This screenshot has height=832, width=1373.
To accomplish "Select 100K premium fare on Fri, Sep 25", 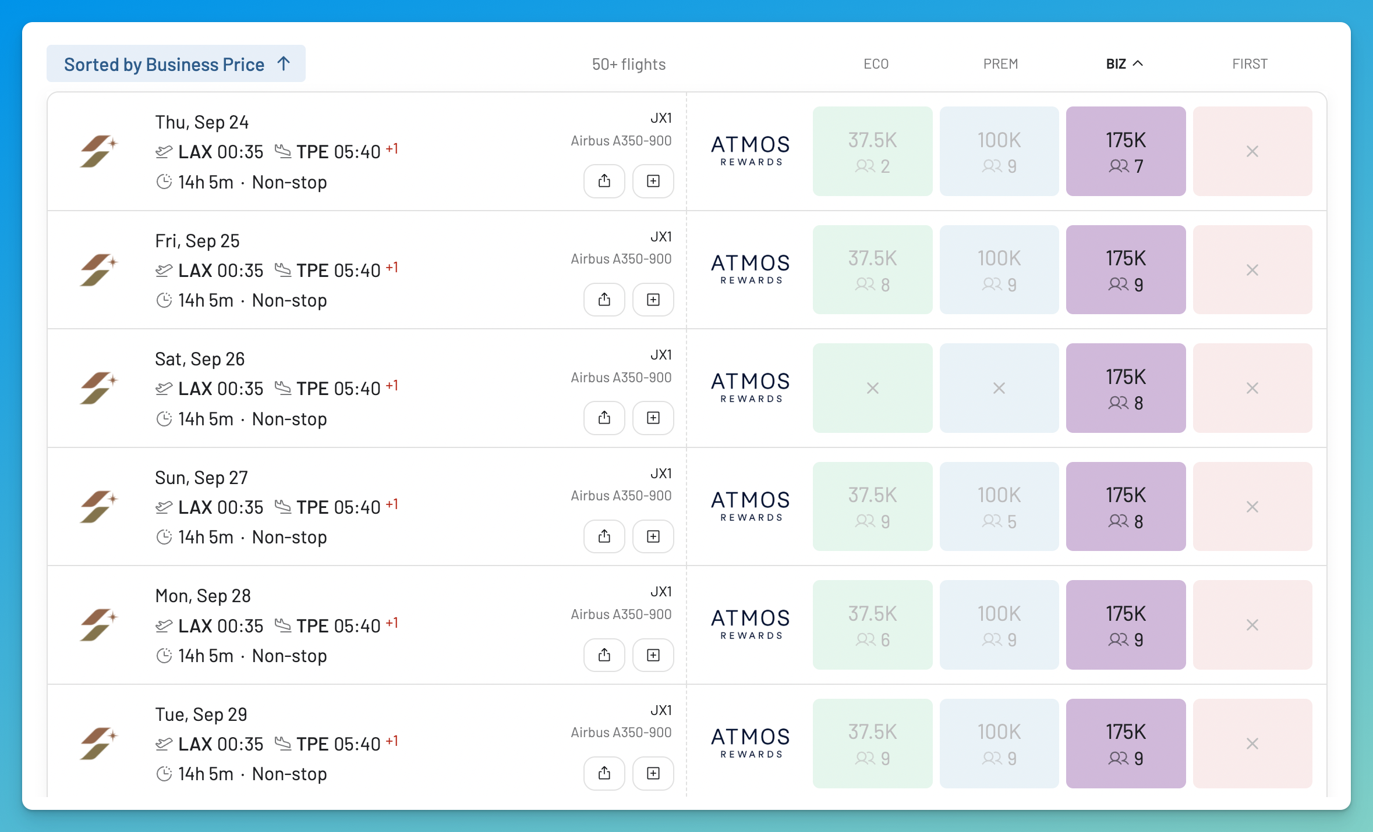I will point(999,270).
